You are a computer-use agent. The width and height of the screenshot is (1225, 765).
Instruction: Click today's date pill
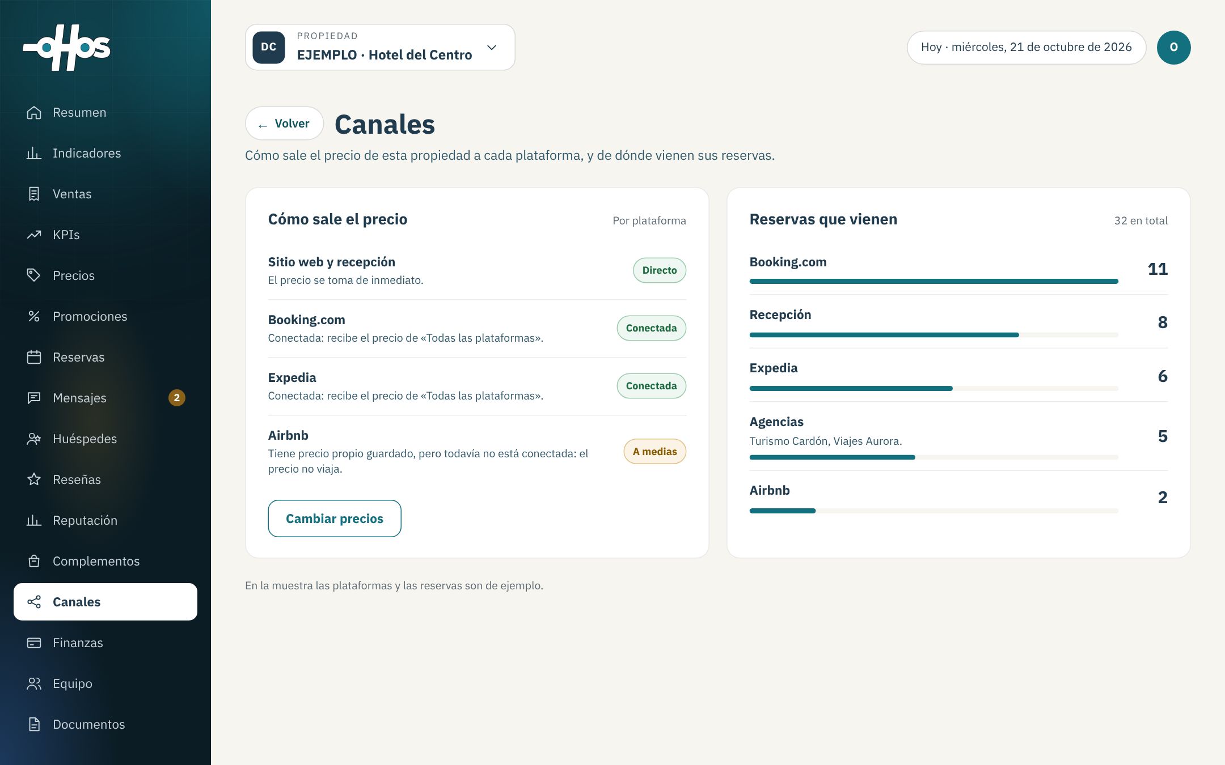1027,48
